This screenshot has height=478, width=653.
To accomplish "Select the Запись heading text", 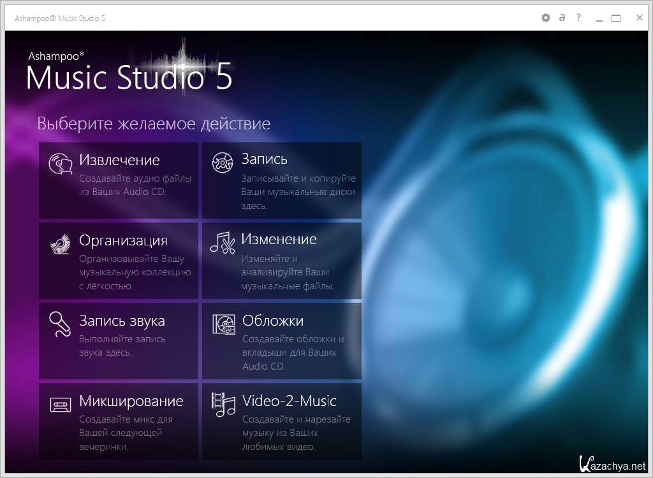I will point(264,159).
